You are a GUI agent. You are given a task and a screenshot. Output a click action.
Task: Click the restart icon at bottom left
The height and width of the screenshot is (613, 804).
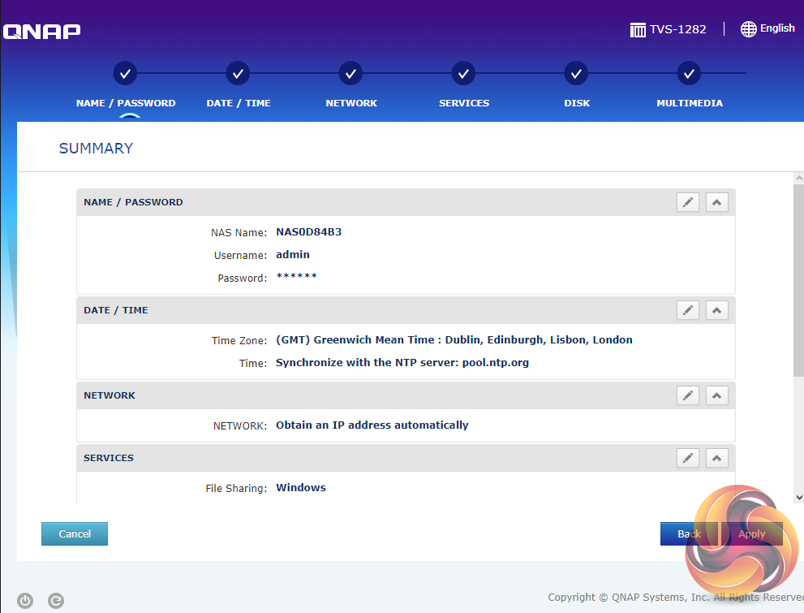coord(56,600)
